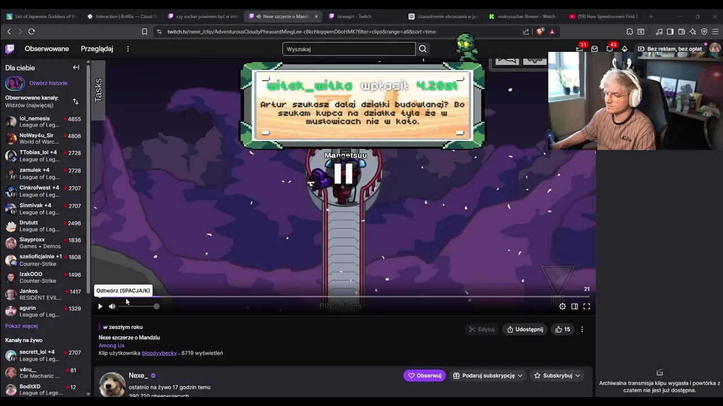The width and height of the screenshot is (723, 406).
Task: Click the Nexe_ channel name
Action: (x=138, y=376)
